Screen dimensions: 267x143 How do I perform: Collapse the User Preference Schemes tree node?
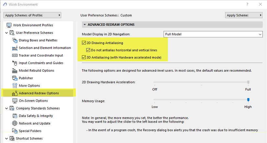point(7,33)
